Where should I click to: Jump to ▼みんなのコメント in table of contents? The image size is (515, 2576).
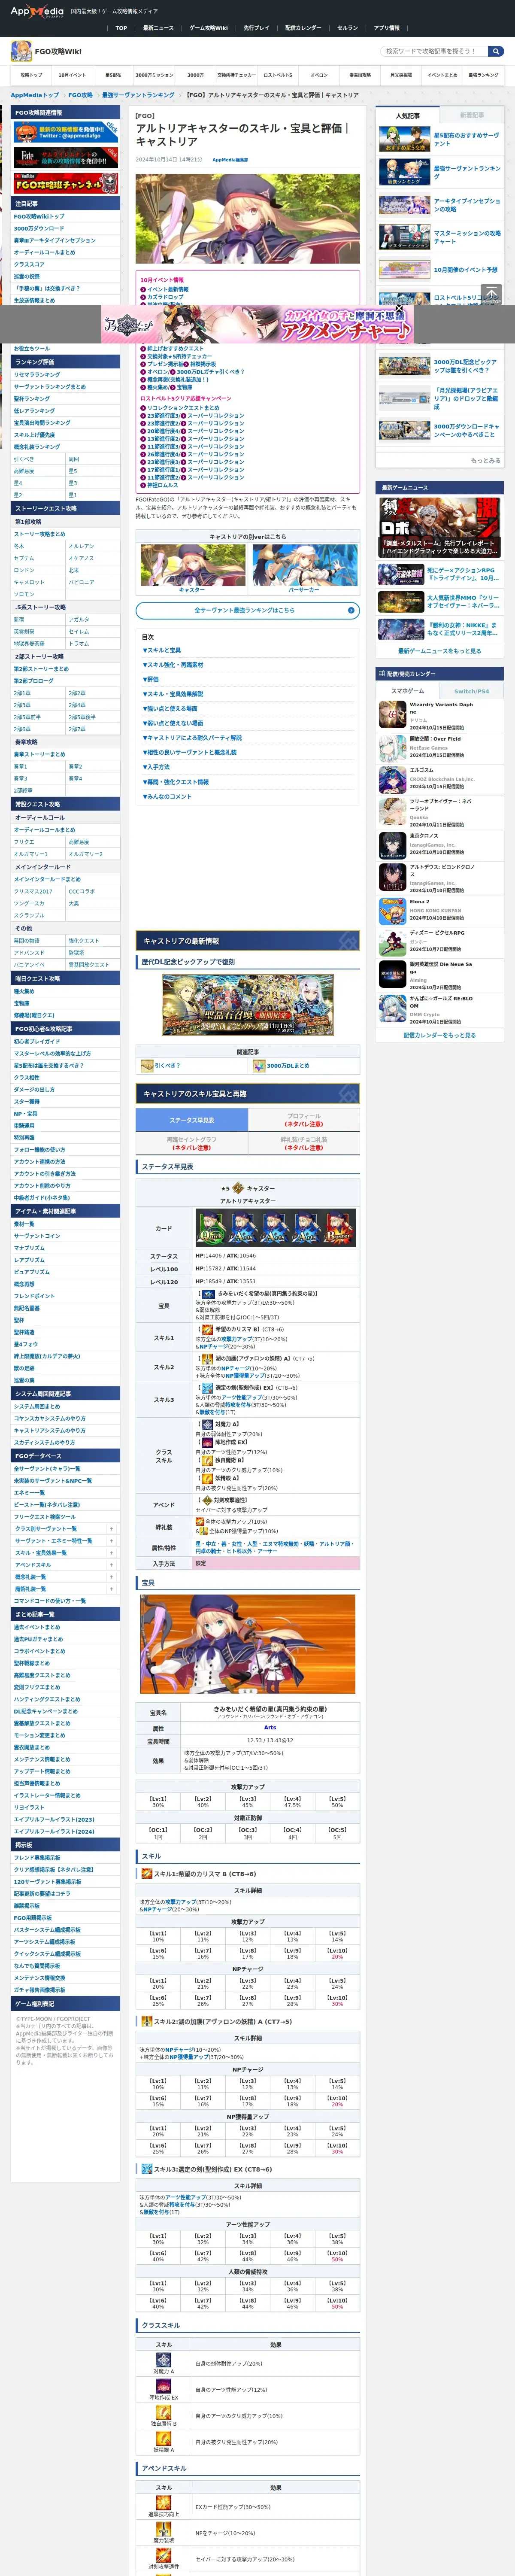coord(167,797)
